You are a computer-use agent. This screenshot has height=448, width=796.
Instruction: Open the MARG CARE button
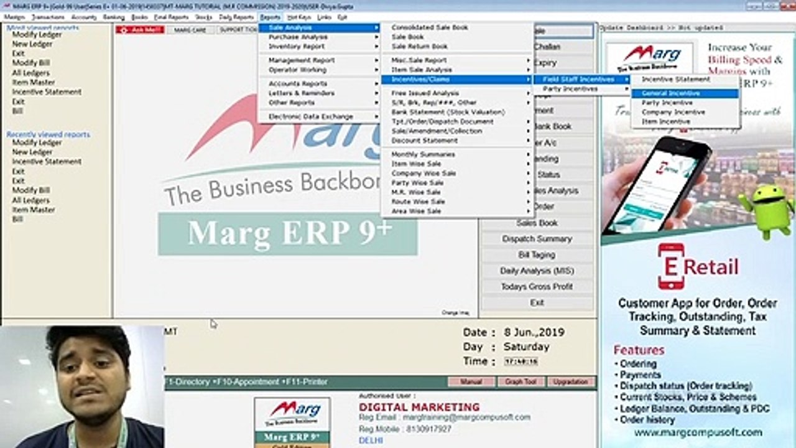pos(190,30)
